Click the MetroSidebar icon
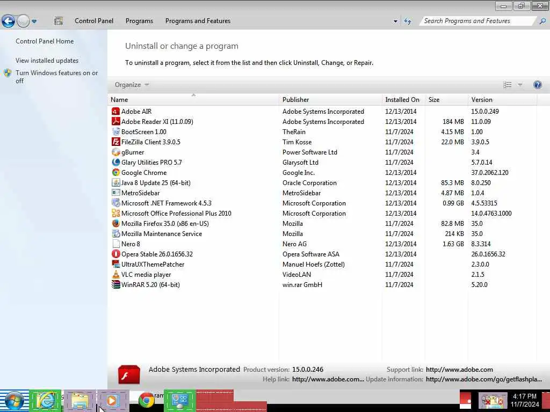 [x=116, y=193]
